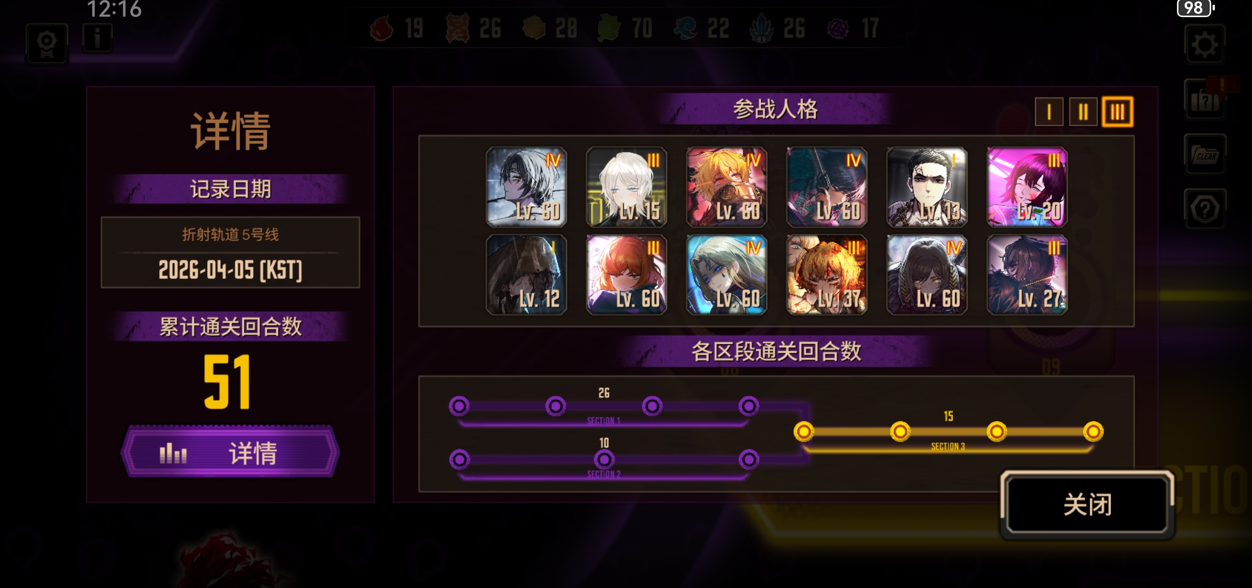The image size is (1252, 588).
Task: Tap the wrath red flame resource icon
Action: 381,28
